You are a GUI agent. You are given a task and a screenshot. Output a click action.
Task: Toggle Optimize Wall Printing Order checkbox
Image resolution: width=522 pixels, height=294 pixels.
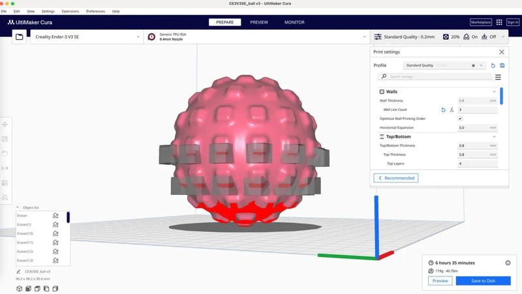[x=460, y=119]
